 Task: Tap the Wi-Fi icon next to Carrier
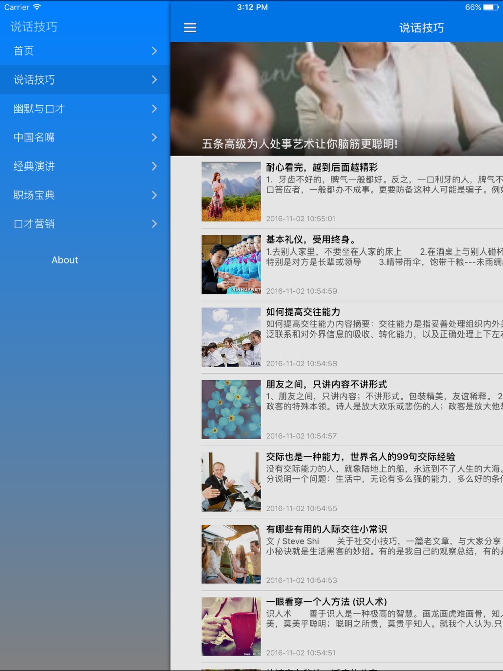[37, 7]
